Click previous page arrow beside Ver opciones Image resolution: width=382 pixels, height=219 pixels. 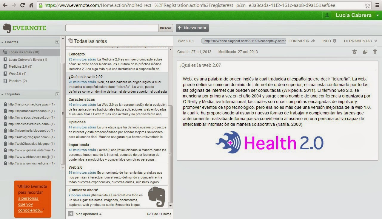[71, 214]
